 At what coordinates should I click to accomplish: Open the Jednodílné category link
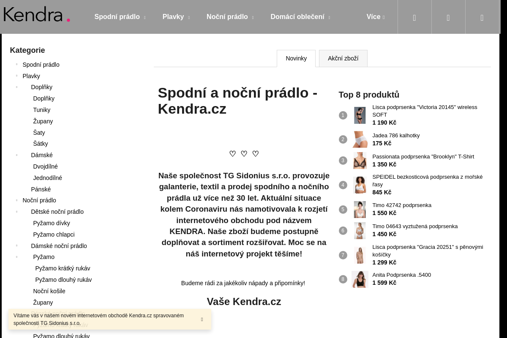pos(48,178)
